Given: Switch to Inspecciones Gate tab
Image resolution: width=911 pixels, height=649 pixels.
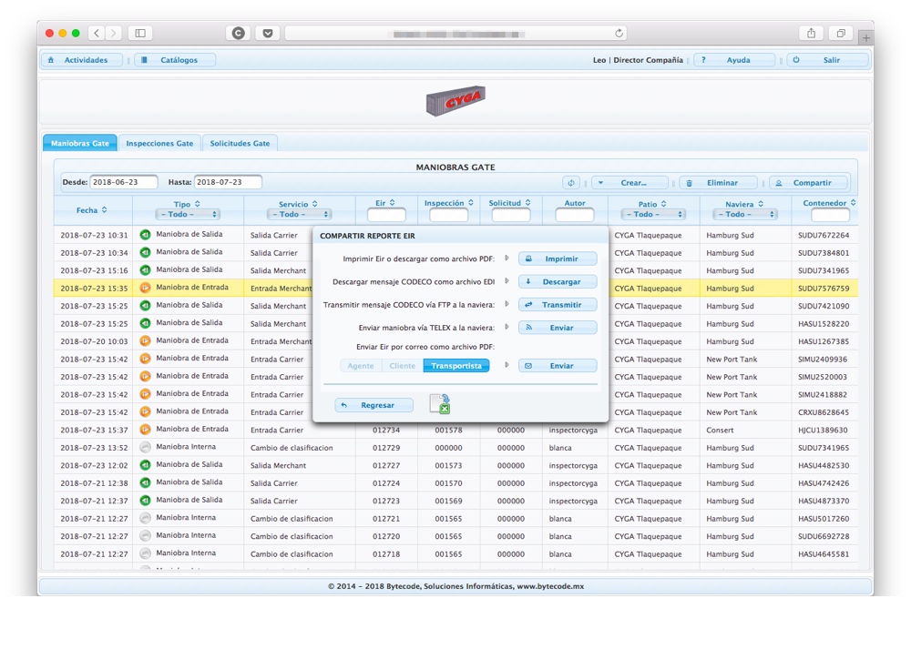Looking at the screenshot, I should [x=159, y=143].
